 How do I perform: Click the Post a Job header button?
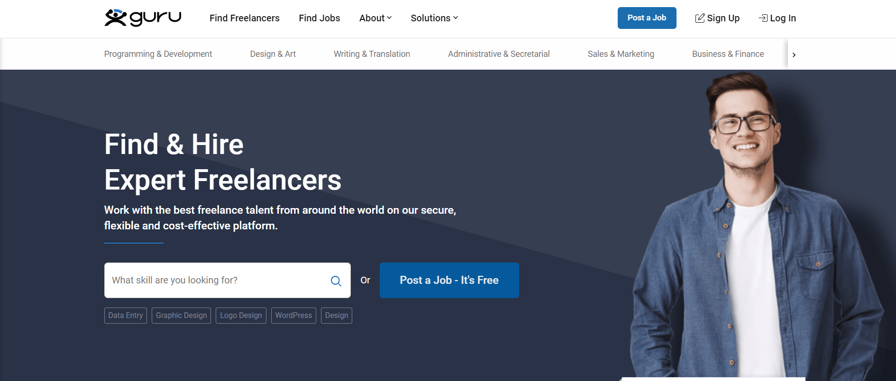point(647,18)
